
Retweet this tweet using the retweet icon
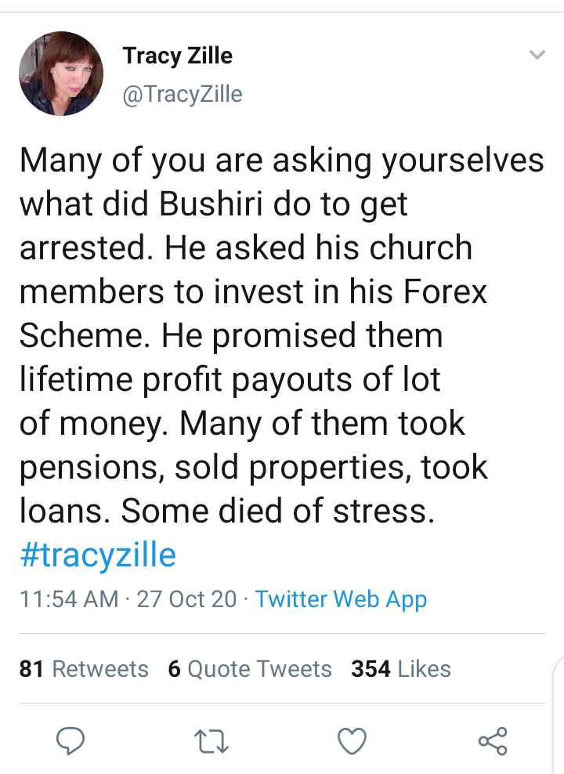click(211, 740)
